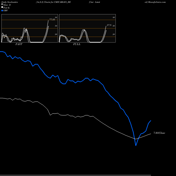The height and width of the screenshot is (176, 176).
Task: Open the FAST stochastics chart thumbnail
Action: pos(30,28)
